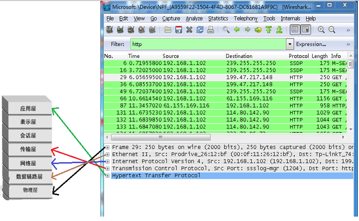The image size is (359, 221).
Task: Print packets using printer icon
Action: (211, 29)
